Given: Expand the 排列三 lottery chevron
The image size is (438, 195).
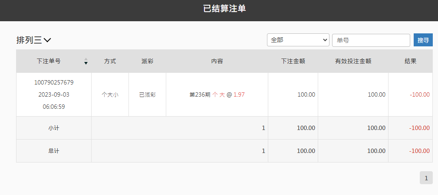Looking at the screenshot, I should coord(47,40).
